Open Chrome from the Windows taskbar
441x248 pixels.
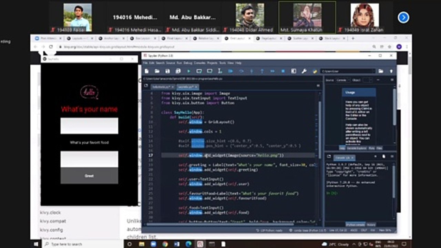coord(165,244)
